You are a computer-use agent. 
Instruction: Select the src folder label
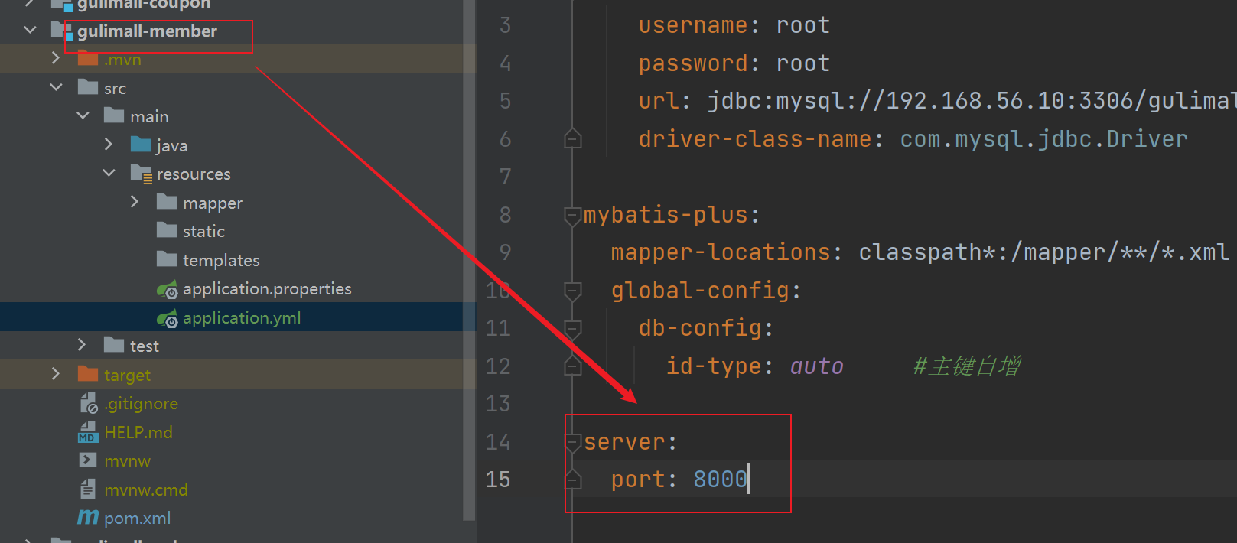point(115,89)
